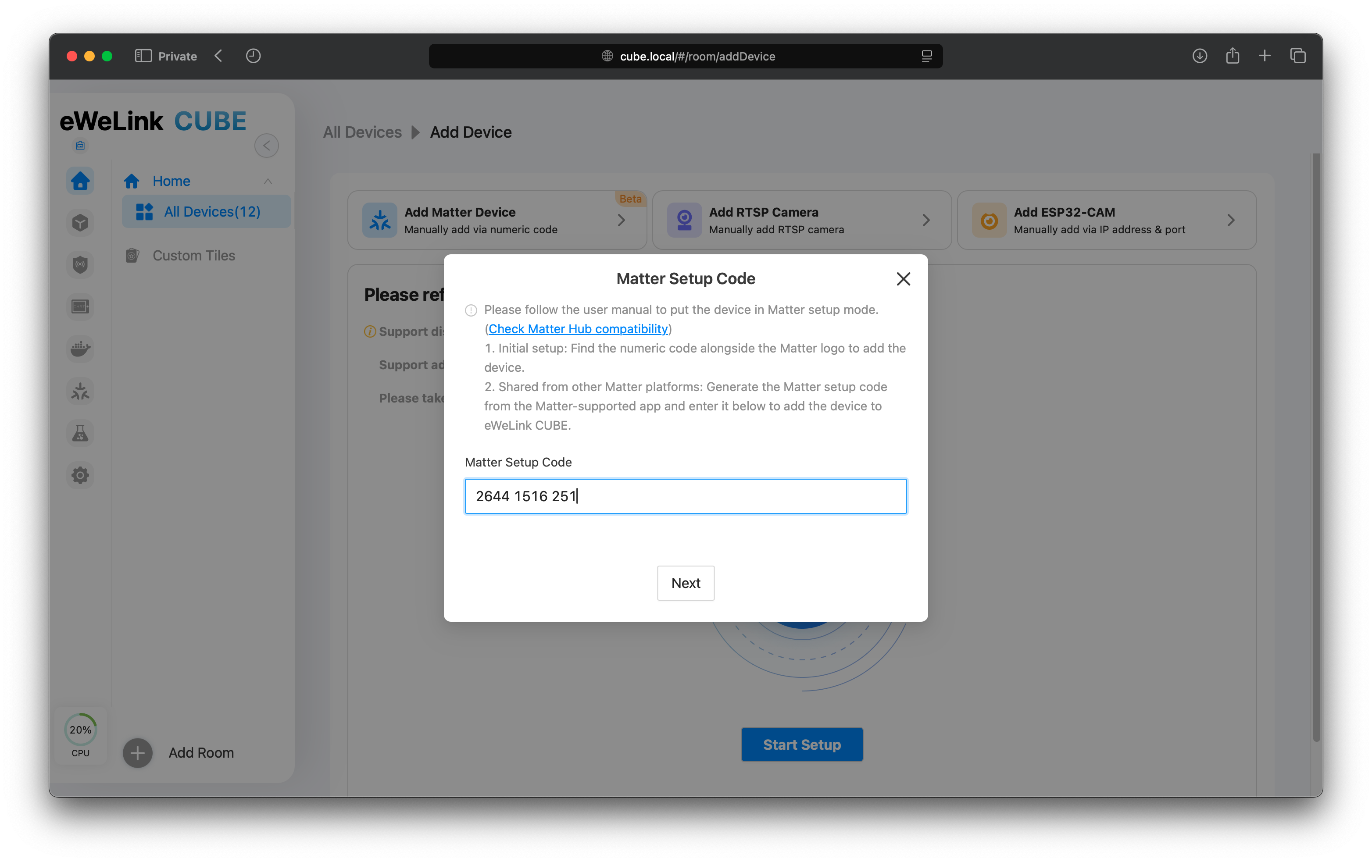Screen dimensions: 1372x862
Task: Select All Devices(12) menu item
Action: (x=211, y=212)
